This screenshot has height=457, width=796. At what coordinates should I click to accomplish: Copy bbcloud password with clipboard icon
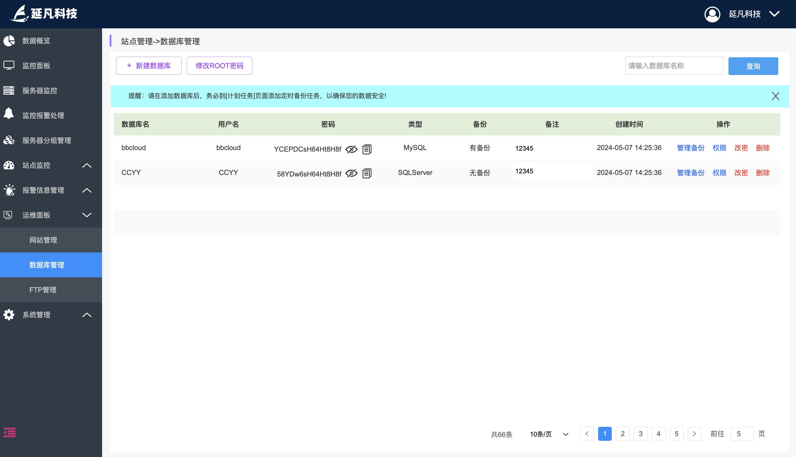pos(367,149)
